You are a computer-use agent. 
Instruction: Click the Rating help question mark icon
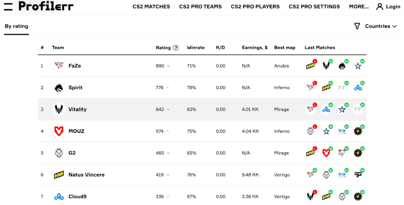point(176,48)
